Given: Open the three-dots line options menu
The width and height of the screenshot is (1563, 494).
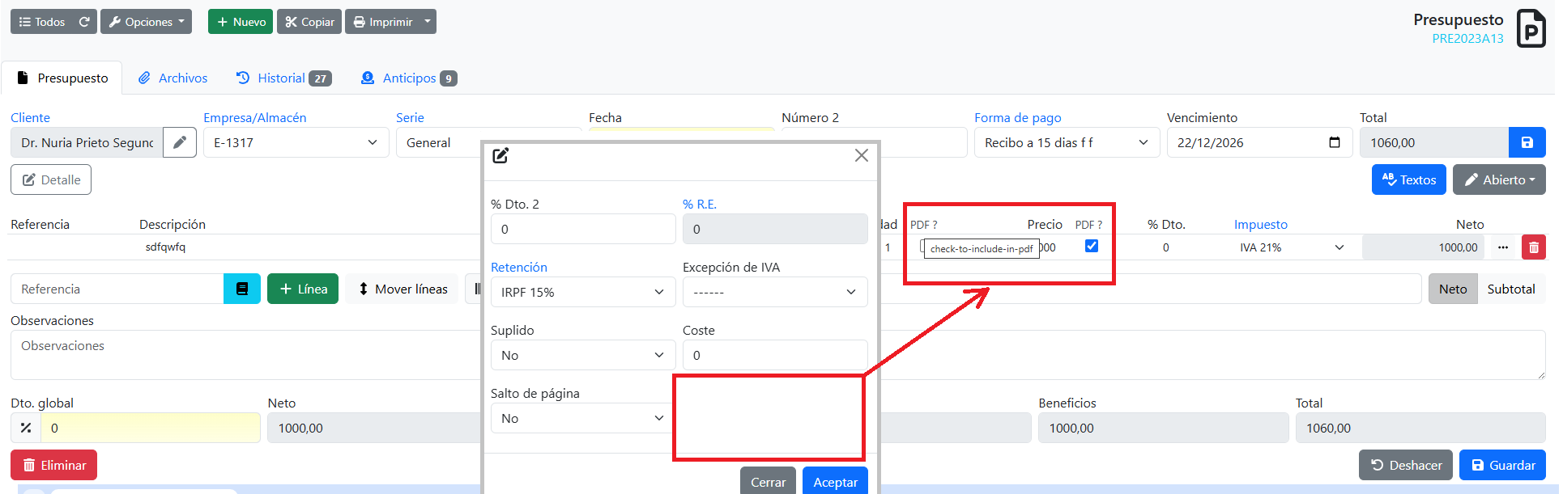Looking at the screenshot, I should 1503,247.
